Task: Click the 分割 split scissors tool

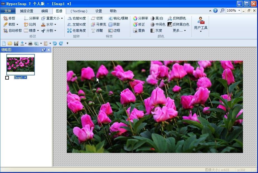Action: pos(47,30)
